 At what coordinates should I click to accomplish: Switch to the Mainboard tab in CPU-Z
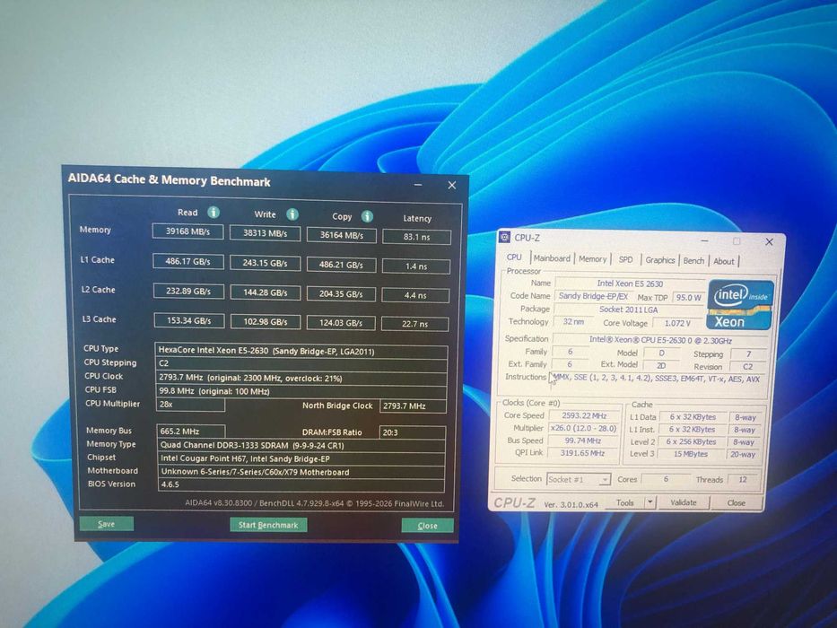[x=552, y=258]
